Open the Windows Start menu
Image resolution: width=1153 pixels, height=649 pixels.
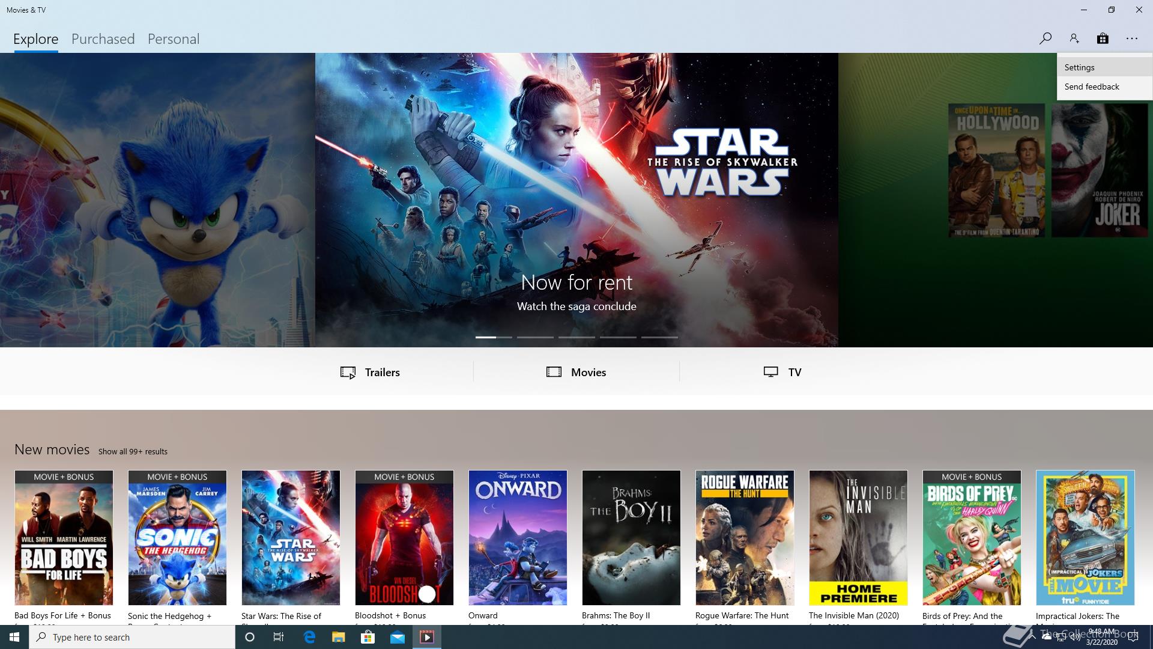14,637
